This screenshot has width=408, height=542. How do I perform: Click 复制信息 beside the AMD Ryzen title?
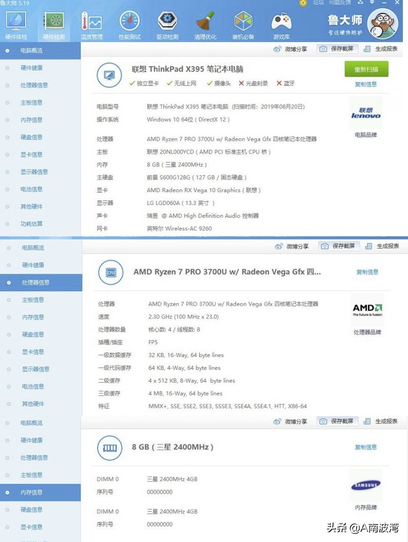(367, 272)
